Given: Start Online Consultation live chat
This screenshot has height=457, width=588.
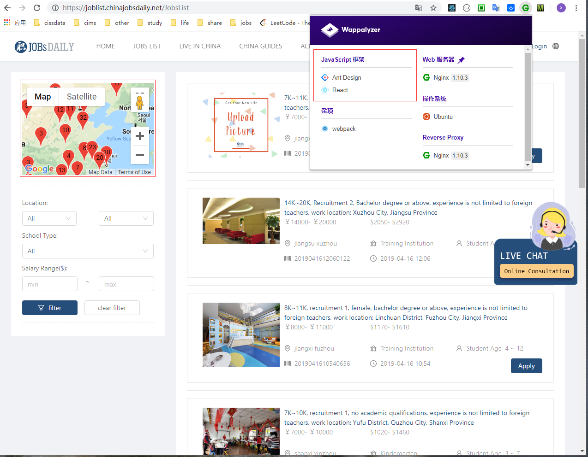Looking at the screenshot, I should point(537,271).
